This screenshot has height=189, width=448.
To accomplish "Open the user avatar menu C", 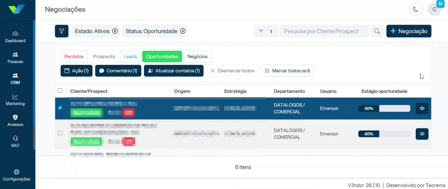I will click(435, 9).
